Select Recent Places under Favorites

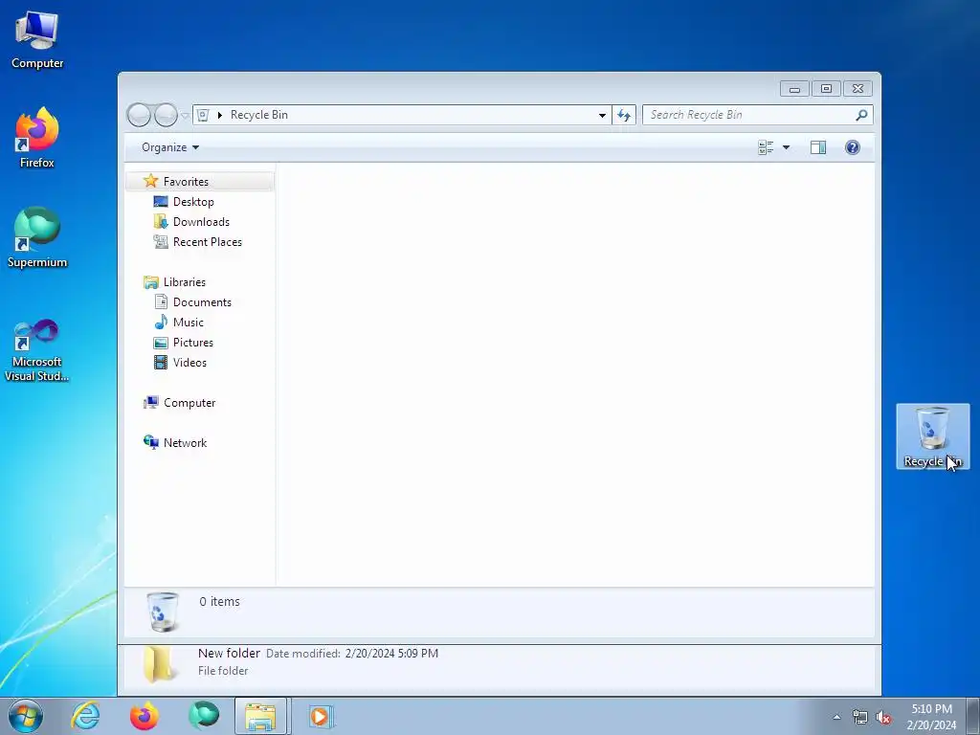[x=208, y=242]
